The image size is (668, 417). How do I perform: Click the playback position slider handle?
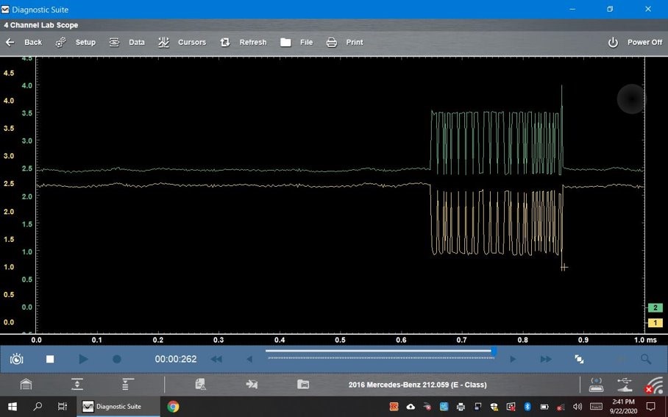tap(494, 352)
